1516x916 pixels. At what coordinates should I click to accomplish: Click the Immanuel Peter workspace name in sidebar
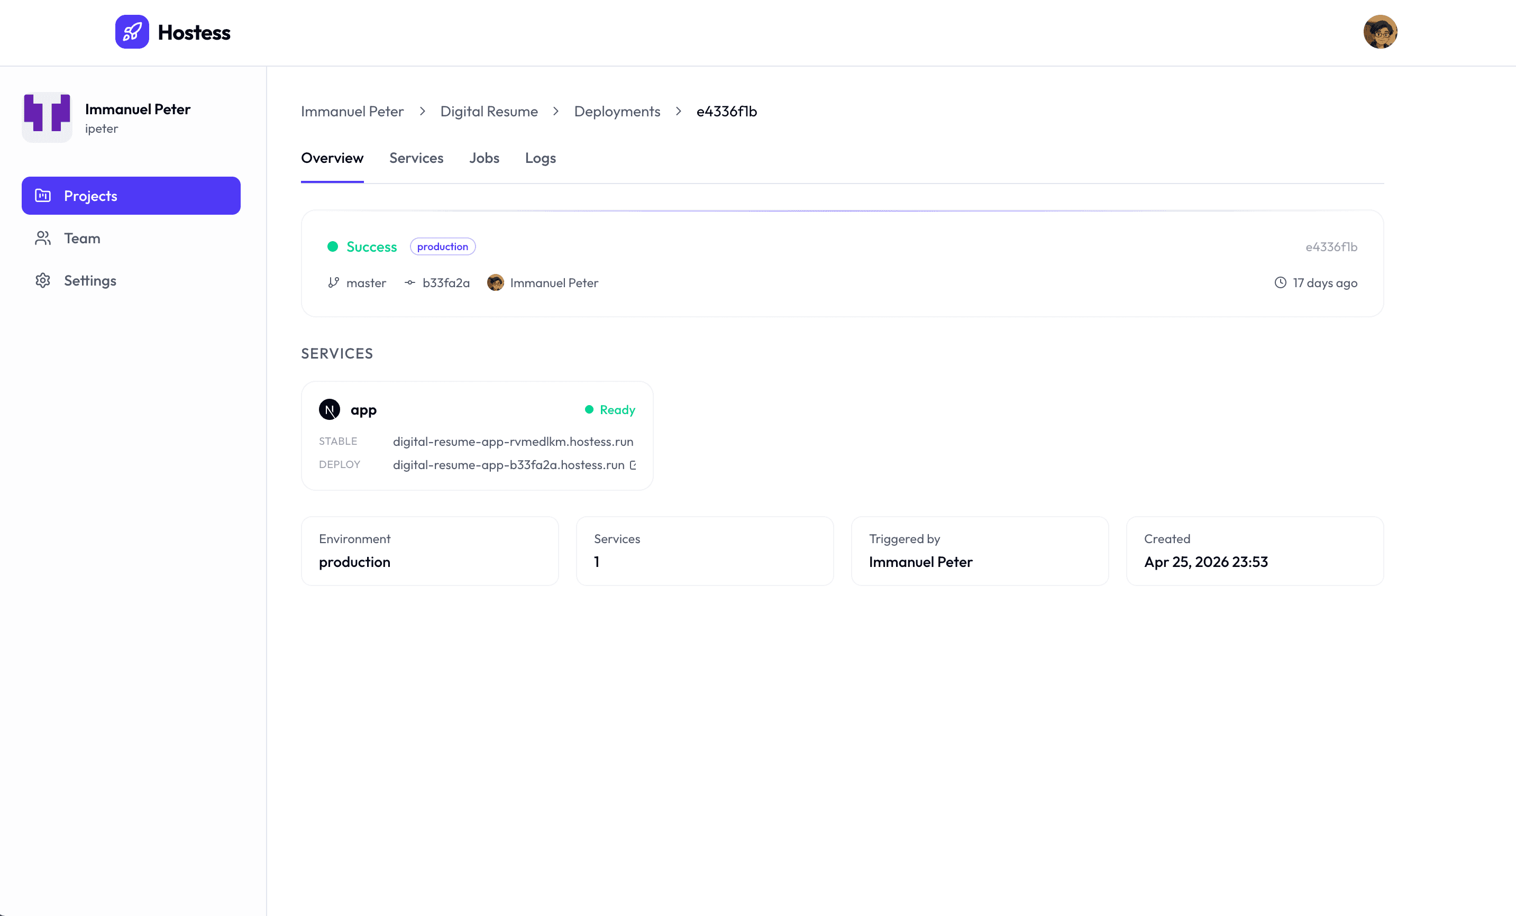[138, 109]
